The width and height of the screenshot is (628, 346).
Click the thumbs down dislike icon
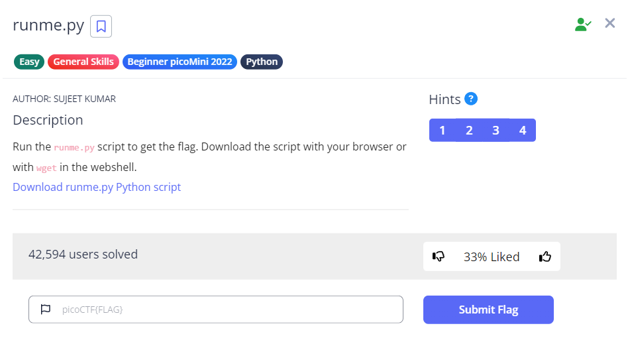click(x=439, y=257)
